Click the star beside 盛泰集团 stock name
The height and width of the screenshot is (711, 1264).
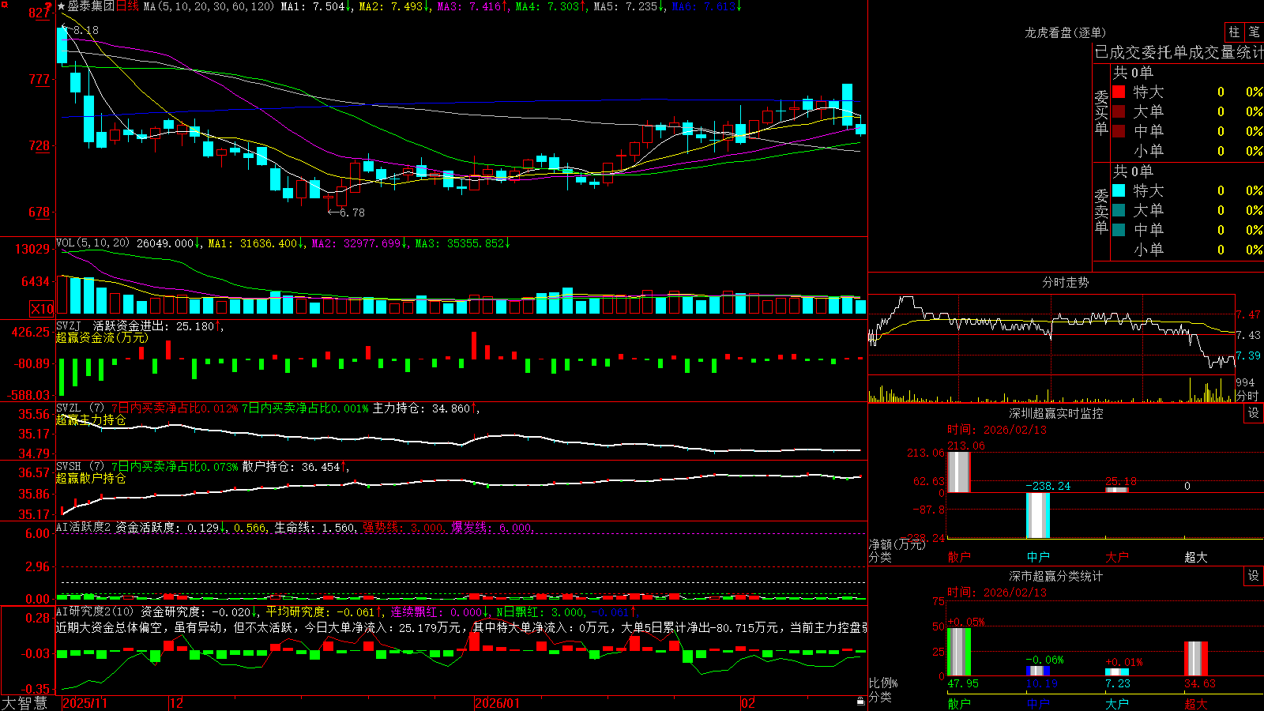(x=62, y=6)
